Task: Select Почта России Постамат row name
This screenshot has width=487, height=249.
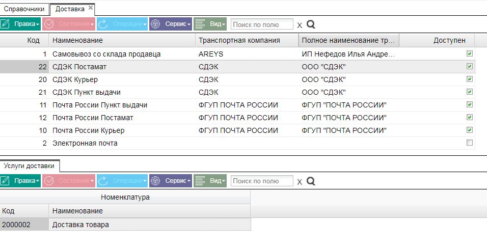Action: (x=93, y=118)
